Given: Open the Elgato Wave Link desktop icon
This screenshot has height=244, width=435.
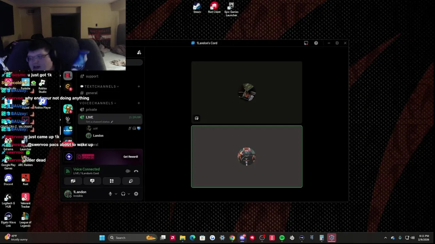Looking at the screenshot, I should click(x=8, y=220).
